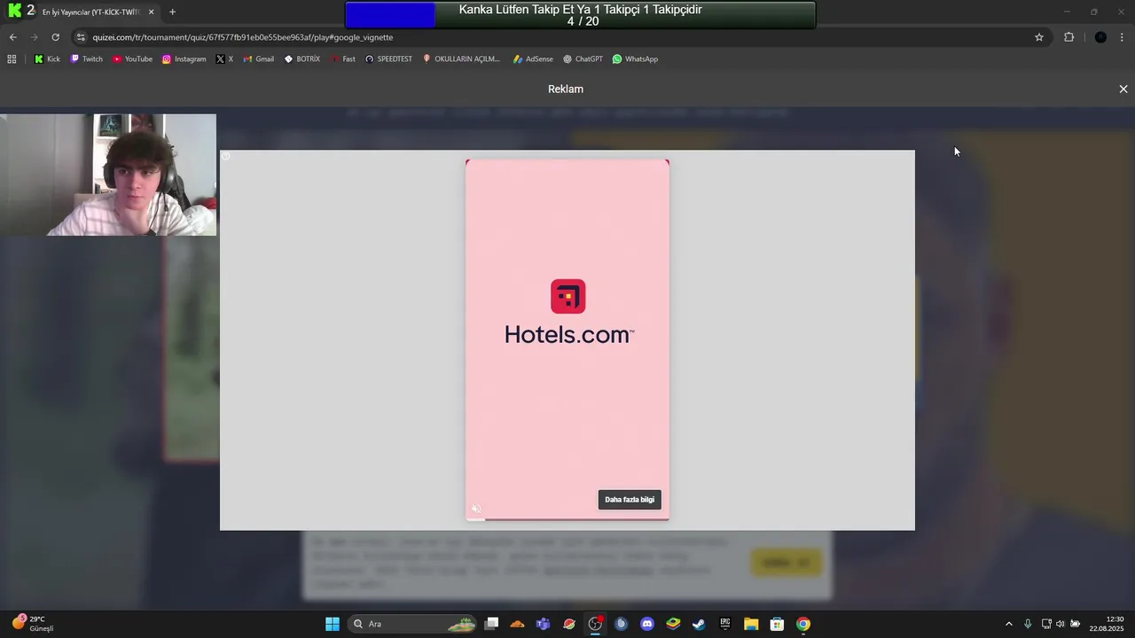This screenshot has width=1135, height=638.
Task: Expand the system tray hidden icons arrow
Action: click(x=1008, y=624)
